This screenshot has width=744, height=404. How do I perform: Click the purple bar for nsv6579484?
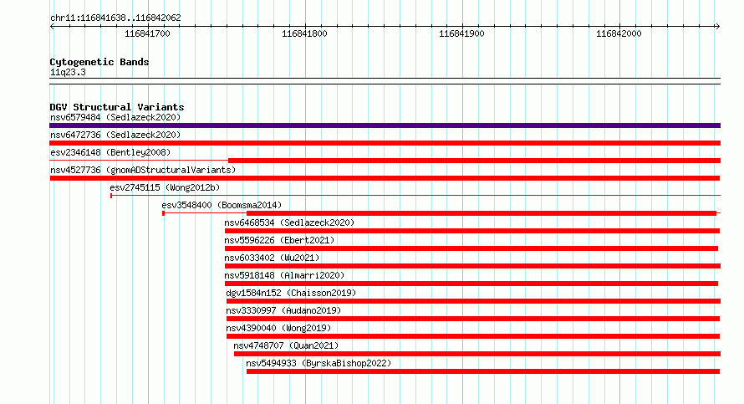click(x=385, y=125)
